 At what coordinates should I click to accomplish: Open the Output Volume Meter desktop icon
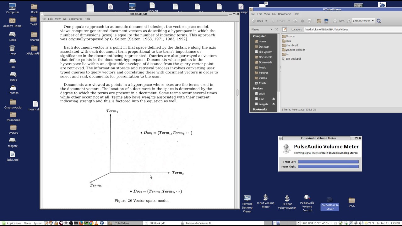(x=287, y=202)
